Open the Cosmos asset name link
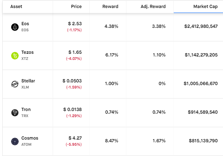This screenshot has width=223, height=156. [30, 138]
